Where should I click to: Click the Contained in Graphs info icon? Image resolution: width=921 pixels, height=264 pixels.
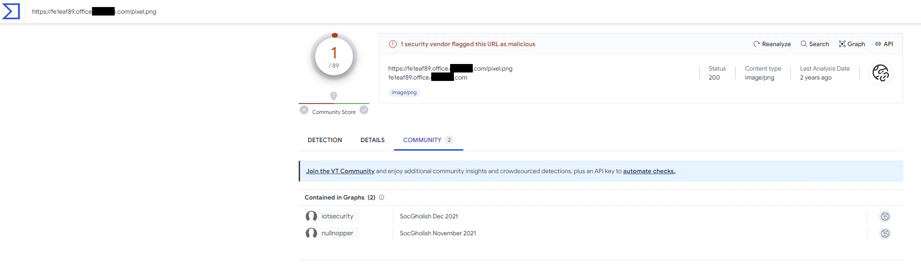coord(382,198)
